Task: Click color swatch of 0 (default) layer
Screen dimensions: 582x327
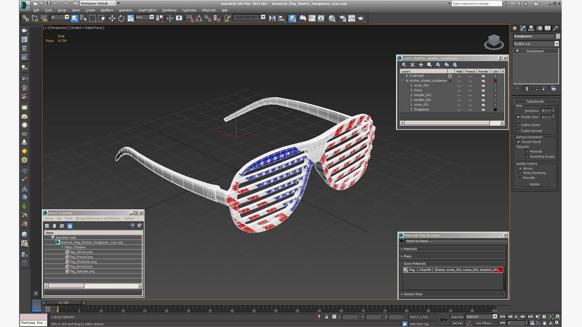Action: [x=495, y=76]
